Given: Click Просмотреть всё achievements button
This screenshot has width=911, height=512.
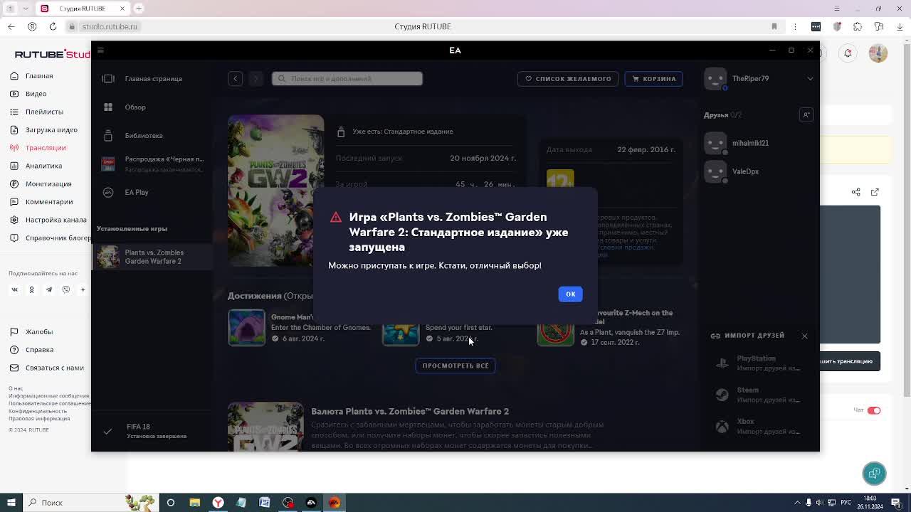Looking at the screenshot, I should 455,366.
